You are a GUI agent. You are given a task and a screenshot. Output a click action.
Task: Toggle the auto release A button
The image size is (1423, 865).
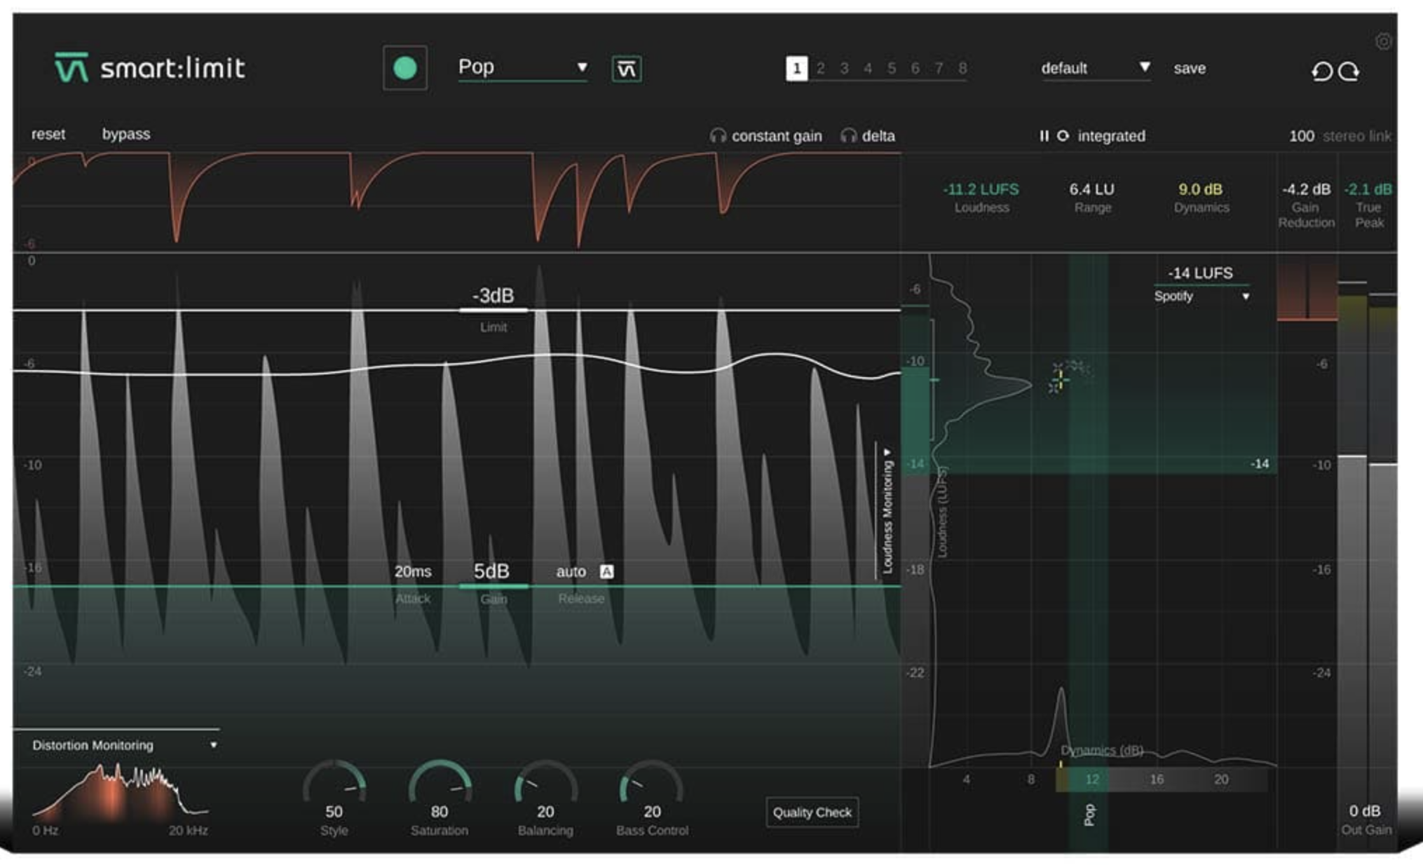(607, 571)
